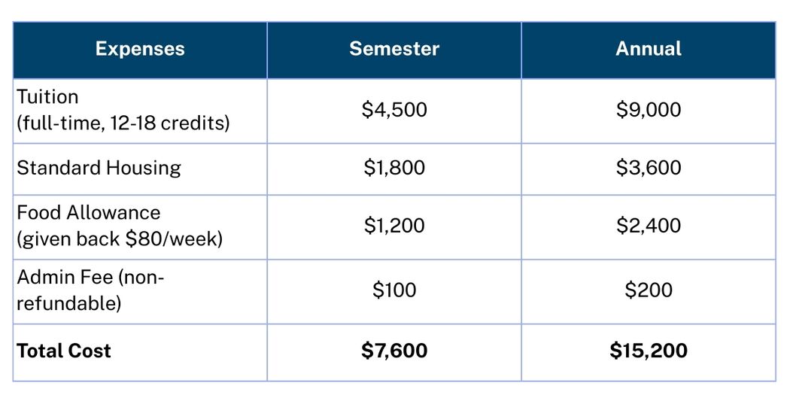Click the $1,800 housing semester value
Viewport: 790px width, 395px height.
[394, 168]
